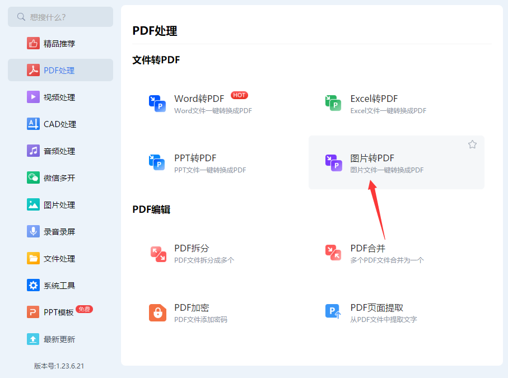Switch to 文件处理 category
Viewport: 508px width, 378px height.
point(60,259)
